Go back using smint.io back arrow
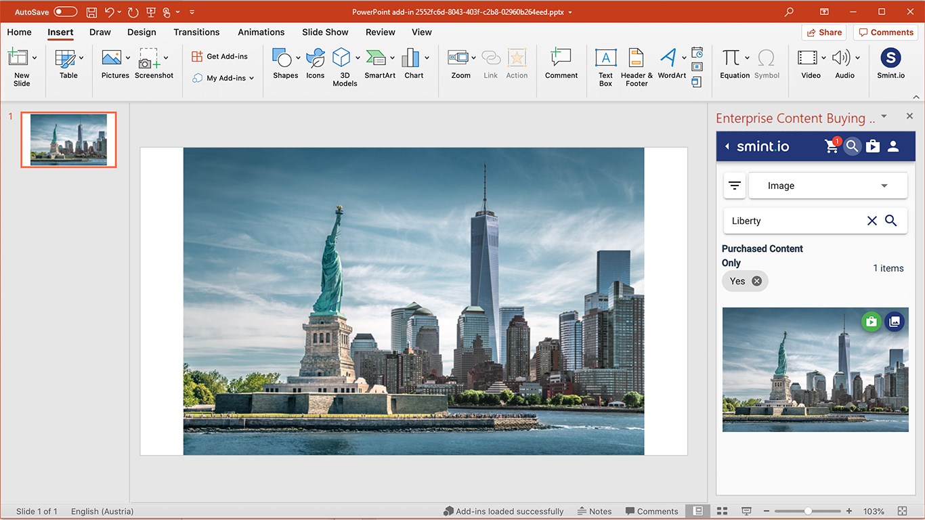Screen dimensions: 925x520 click(x=727, y=146)
